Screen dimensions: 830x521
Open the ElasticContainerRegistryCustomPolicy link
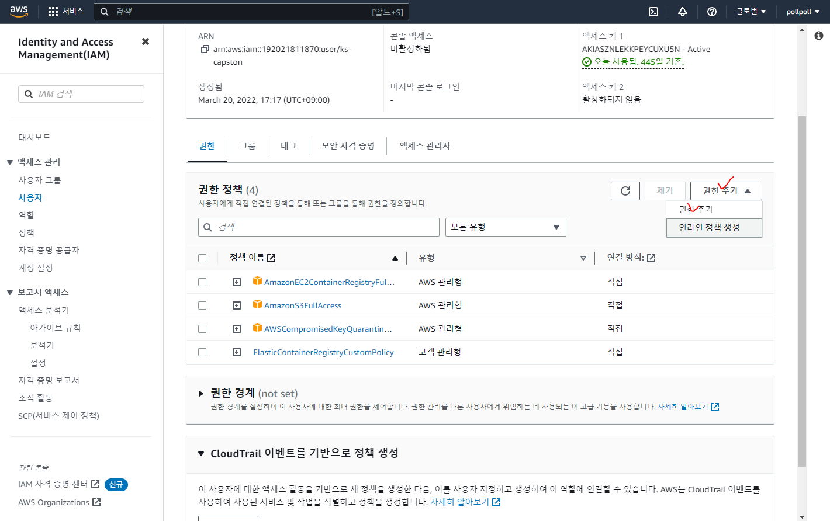(x=323, y=352)
